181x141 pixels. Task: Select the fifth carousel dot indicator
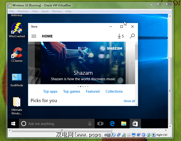pyautogui.click(x=88, y=87)
